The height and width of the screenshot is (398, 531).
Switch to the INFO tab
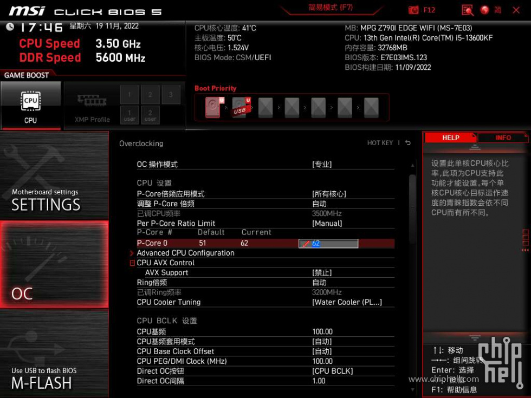pyautogui.click(x=503, y=138)
